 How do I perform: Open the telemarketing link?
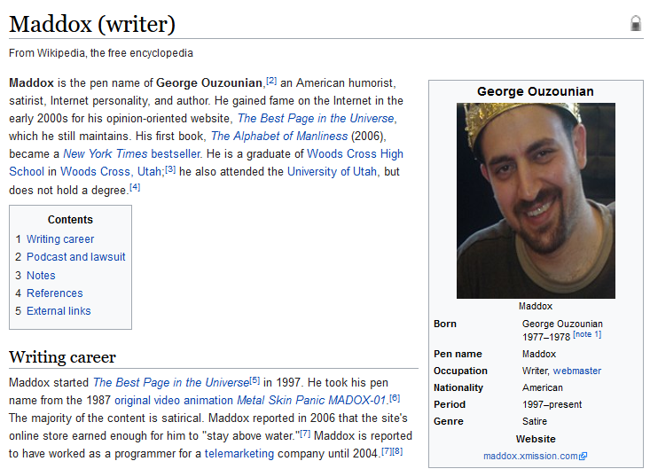click(239, 454)
